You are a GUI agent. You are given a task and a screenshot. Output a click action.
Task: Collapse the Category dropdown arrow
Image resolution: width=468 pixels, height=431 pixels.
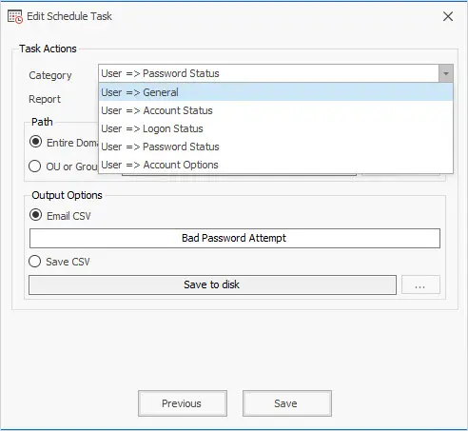coord(446,73)
